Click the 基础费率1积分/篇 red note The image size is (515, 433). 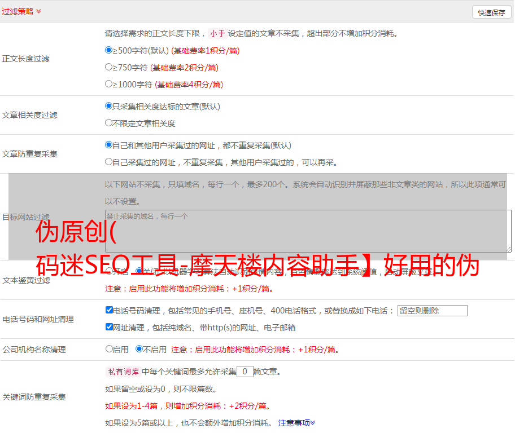206,51
